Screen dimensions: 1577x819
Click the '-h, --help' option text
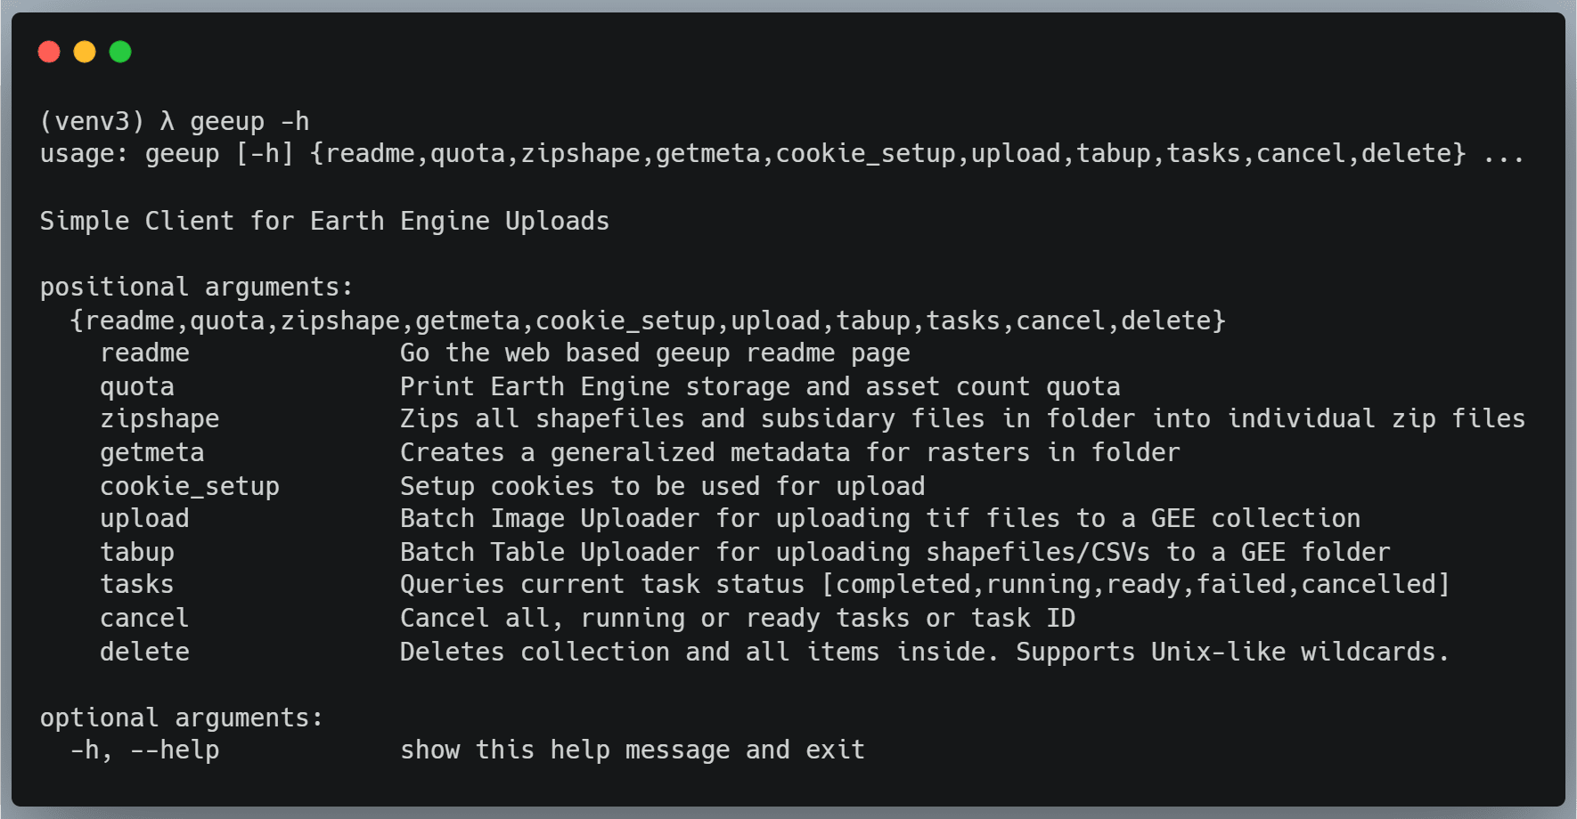click(145, 750)
